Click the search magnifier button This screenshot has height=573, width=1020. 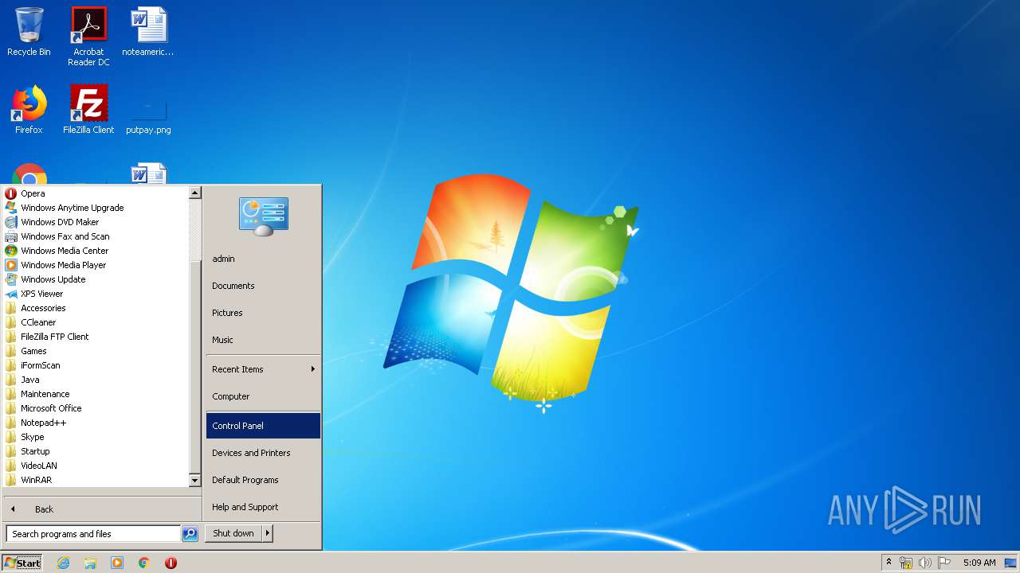coord(190,534)
